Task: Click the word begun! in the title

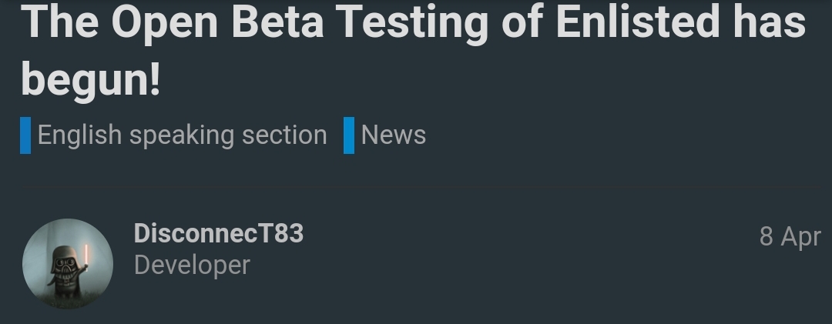Action: (x=90, y=81)
